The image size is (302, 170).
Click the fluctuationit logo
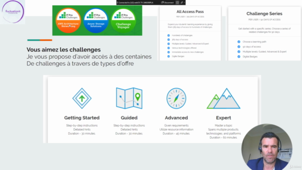(x=13, y=12)
